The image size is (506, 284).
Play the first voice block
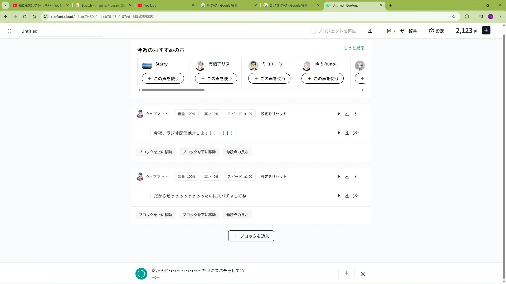(339, 114)
